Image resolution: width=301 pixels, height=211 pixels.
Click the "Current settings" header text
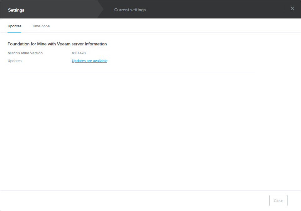tap(130, 10)
